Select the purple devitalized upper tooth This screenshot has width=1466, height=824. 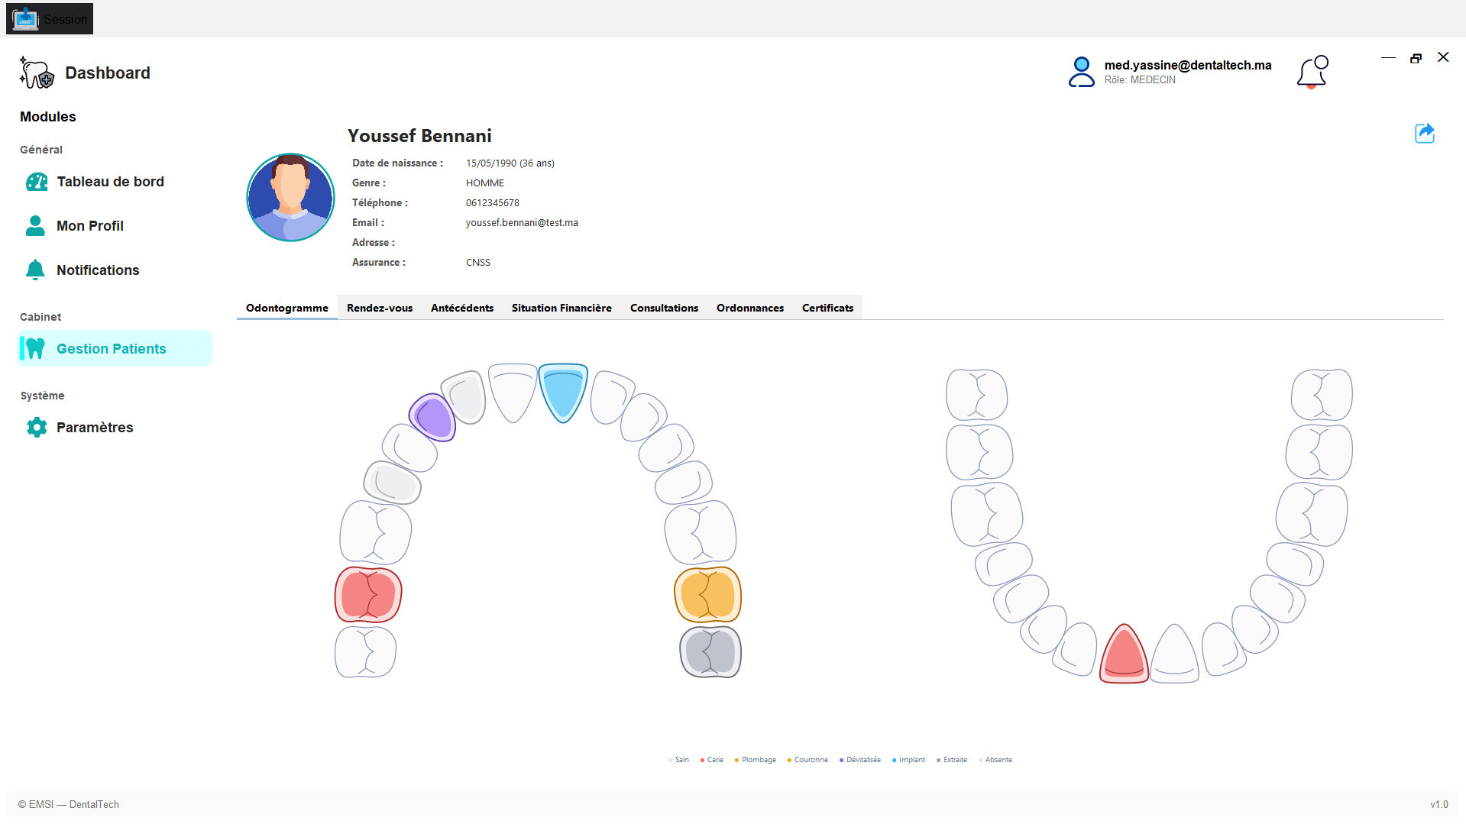[x=432, y=418]
